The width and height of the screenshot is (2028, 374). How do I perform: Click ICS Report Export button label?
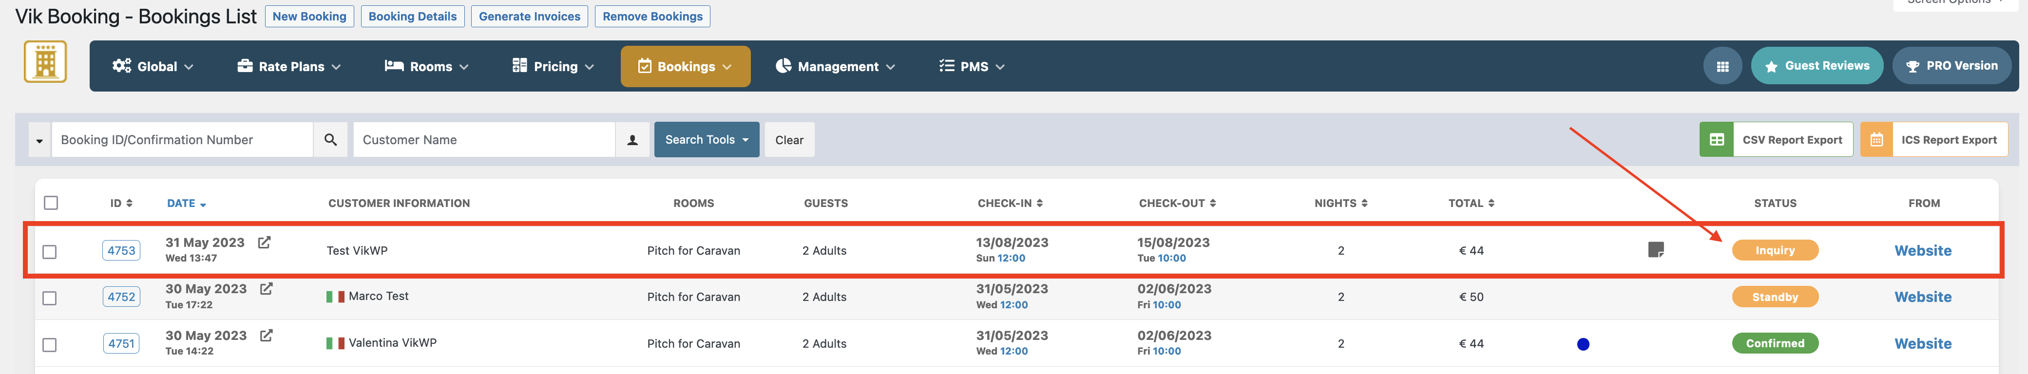point(1949,139)
